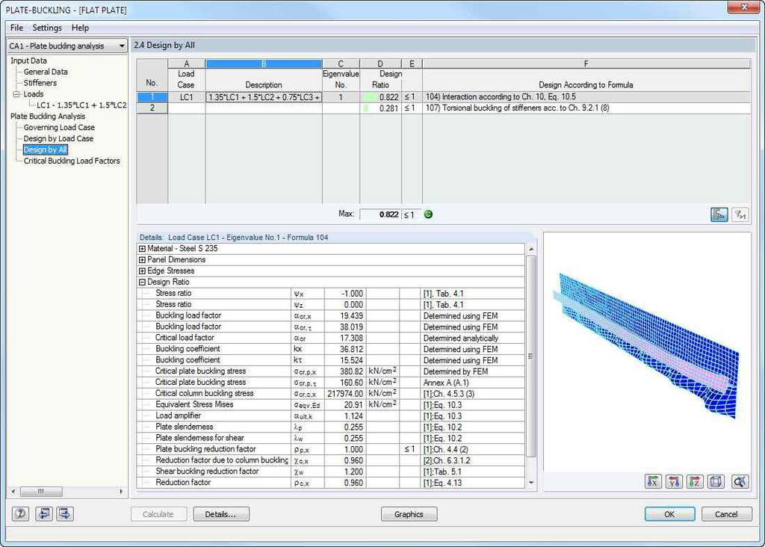Select the Equivalent Stress Mises row label
Viewport: 765px width, 547px height.
pos(194,404)
